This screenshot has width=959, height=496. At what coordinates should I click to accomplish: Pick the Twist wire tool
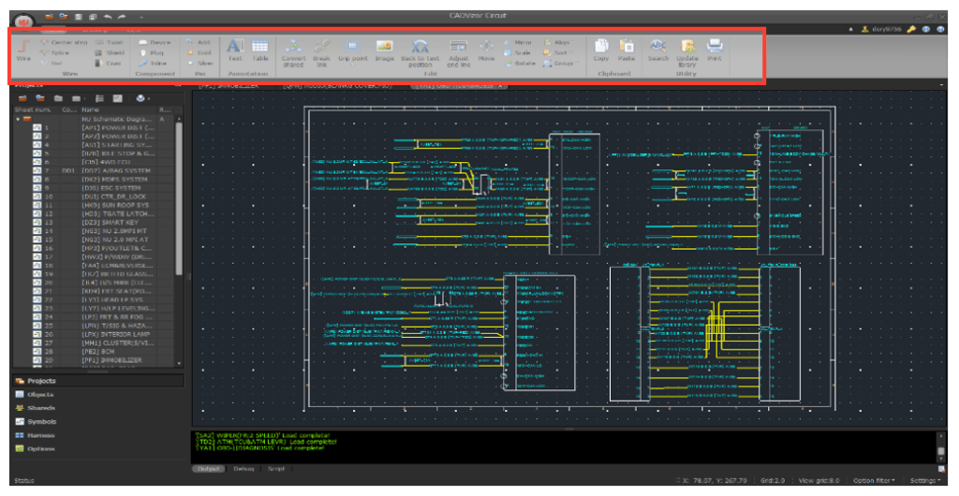coord(110,43)
